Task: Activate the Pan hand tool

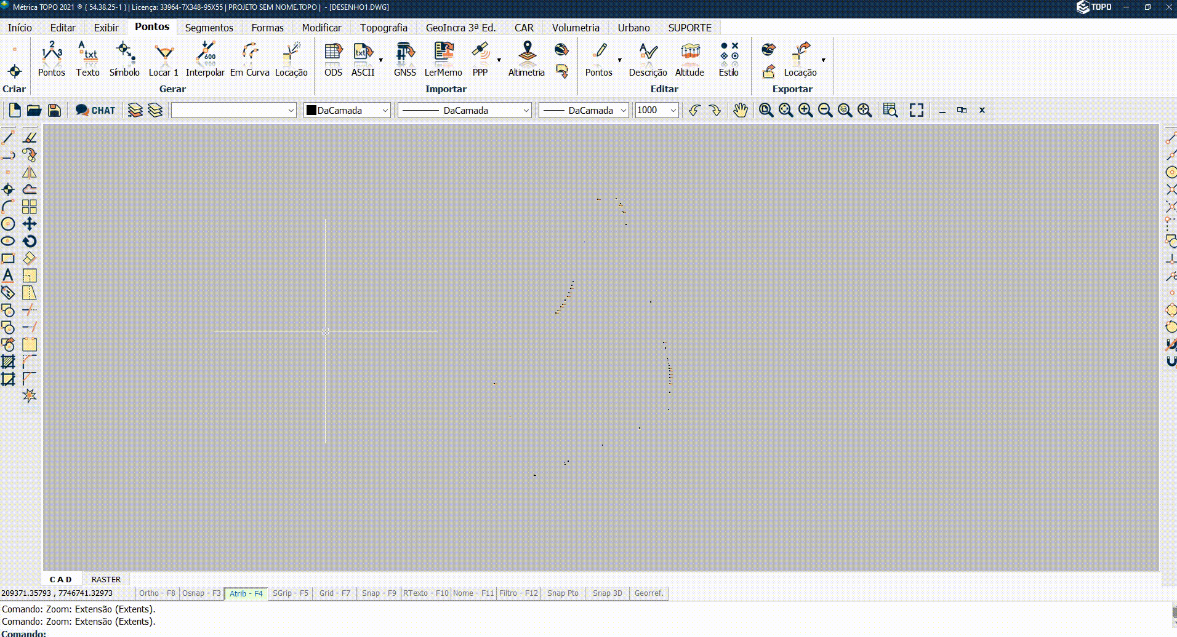Action: tap(740, 110)
